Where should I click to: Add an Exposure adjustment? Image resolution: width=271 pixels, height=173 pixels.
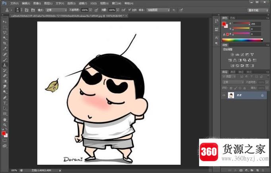click(247, 55)
